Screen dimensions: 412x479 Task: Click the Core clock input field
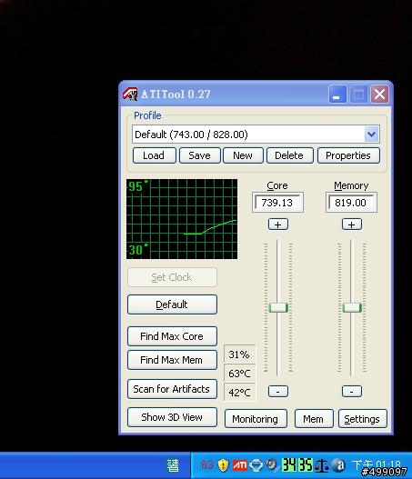tap(277, 202)
